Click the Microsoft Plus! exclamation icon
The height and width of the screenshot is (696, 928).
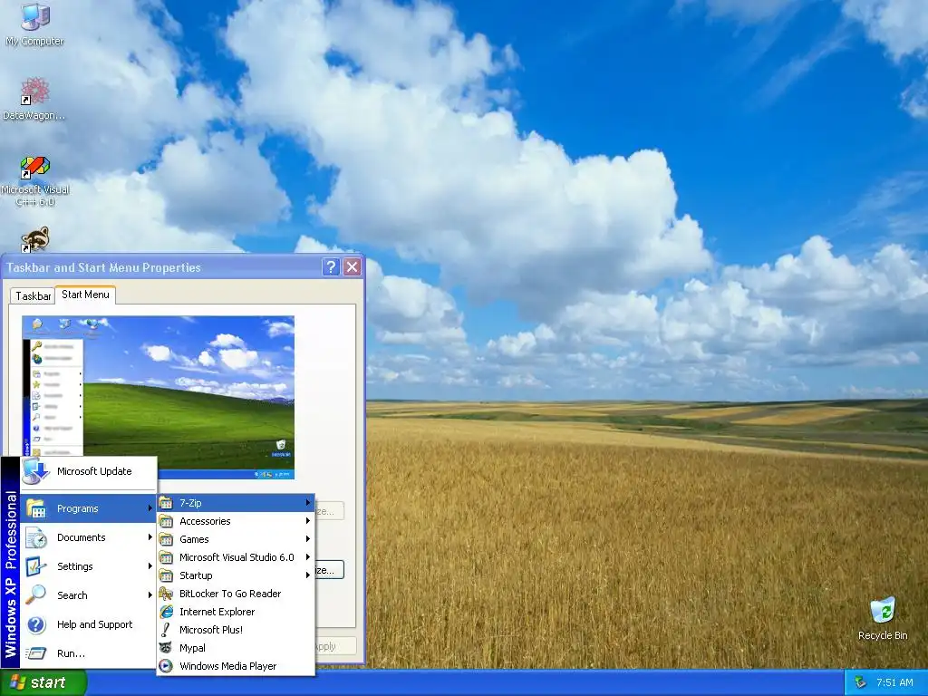(167, 630)
